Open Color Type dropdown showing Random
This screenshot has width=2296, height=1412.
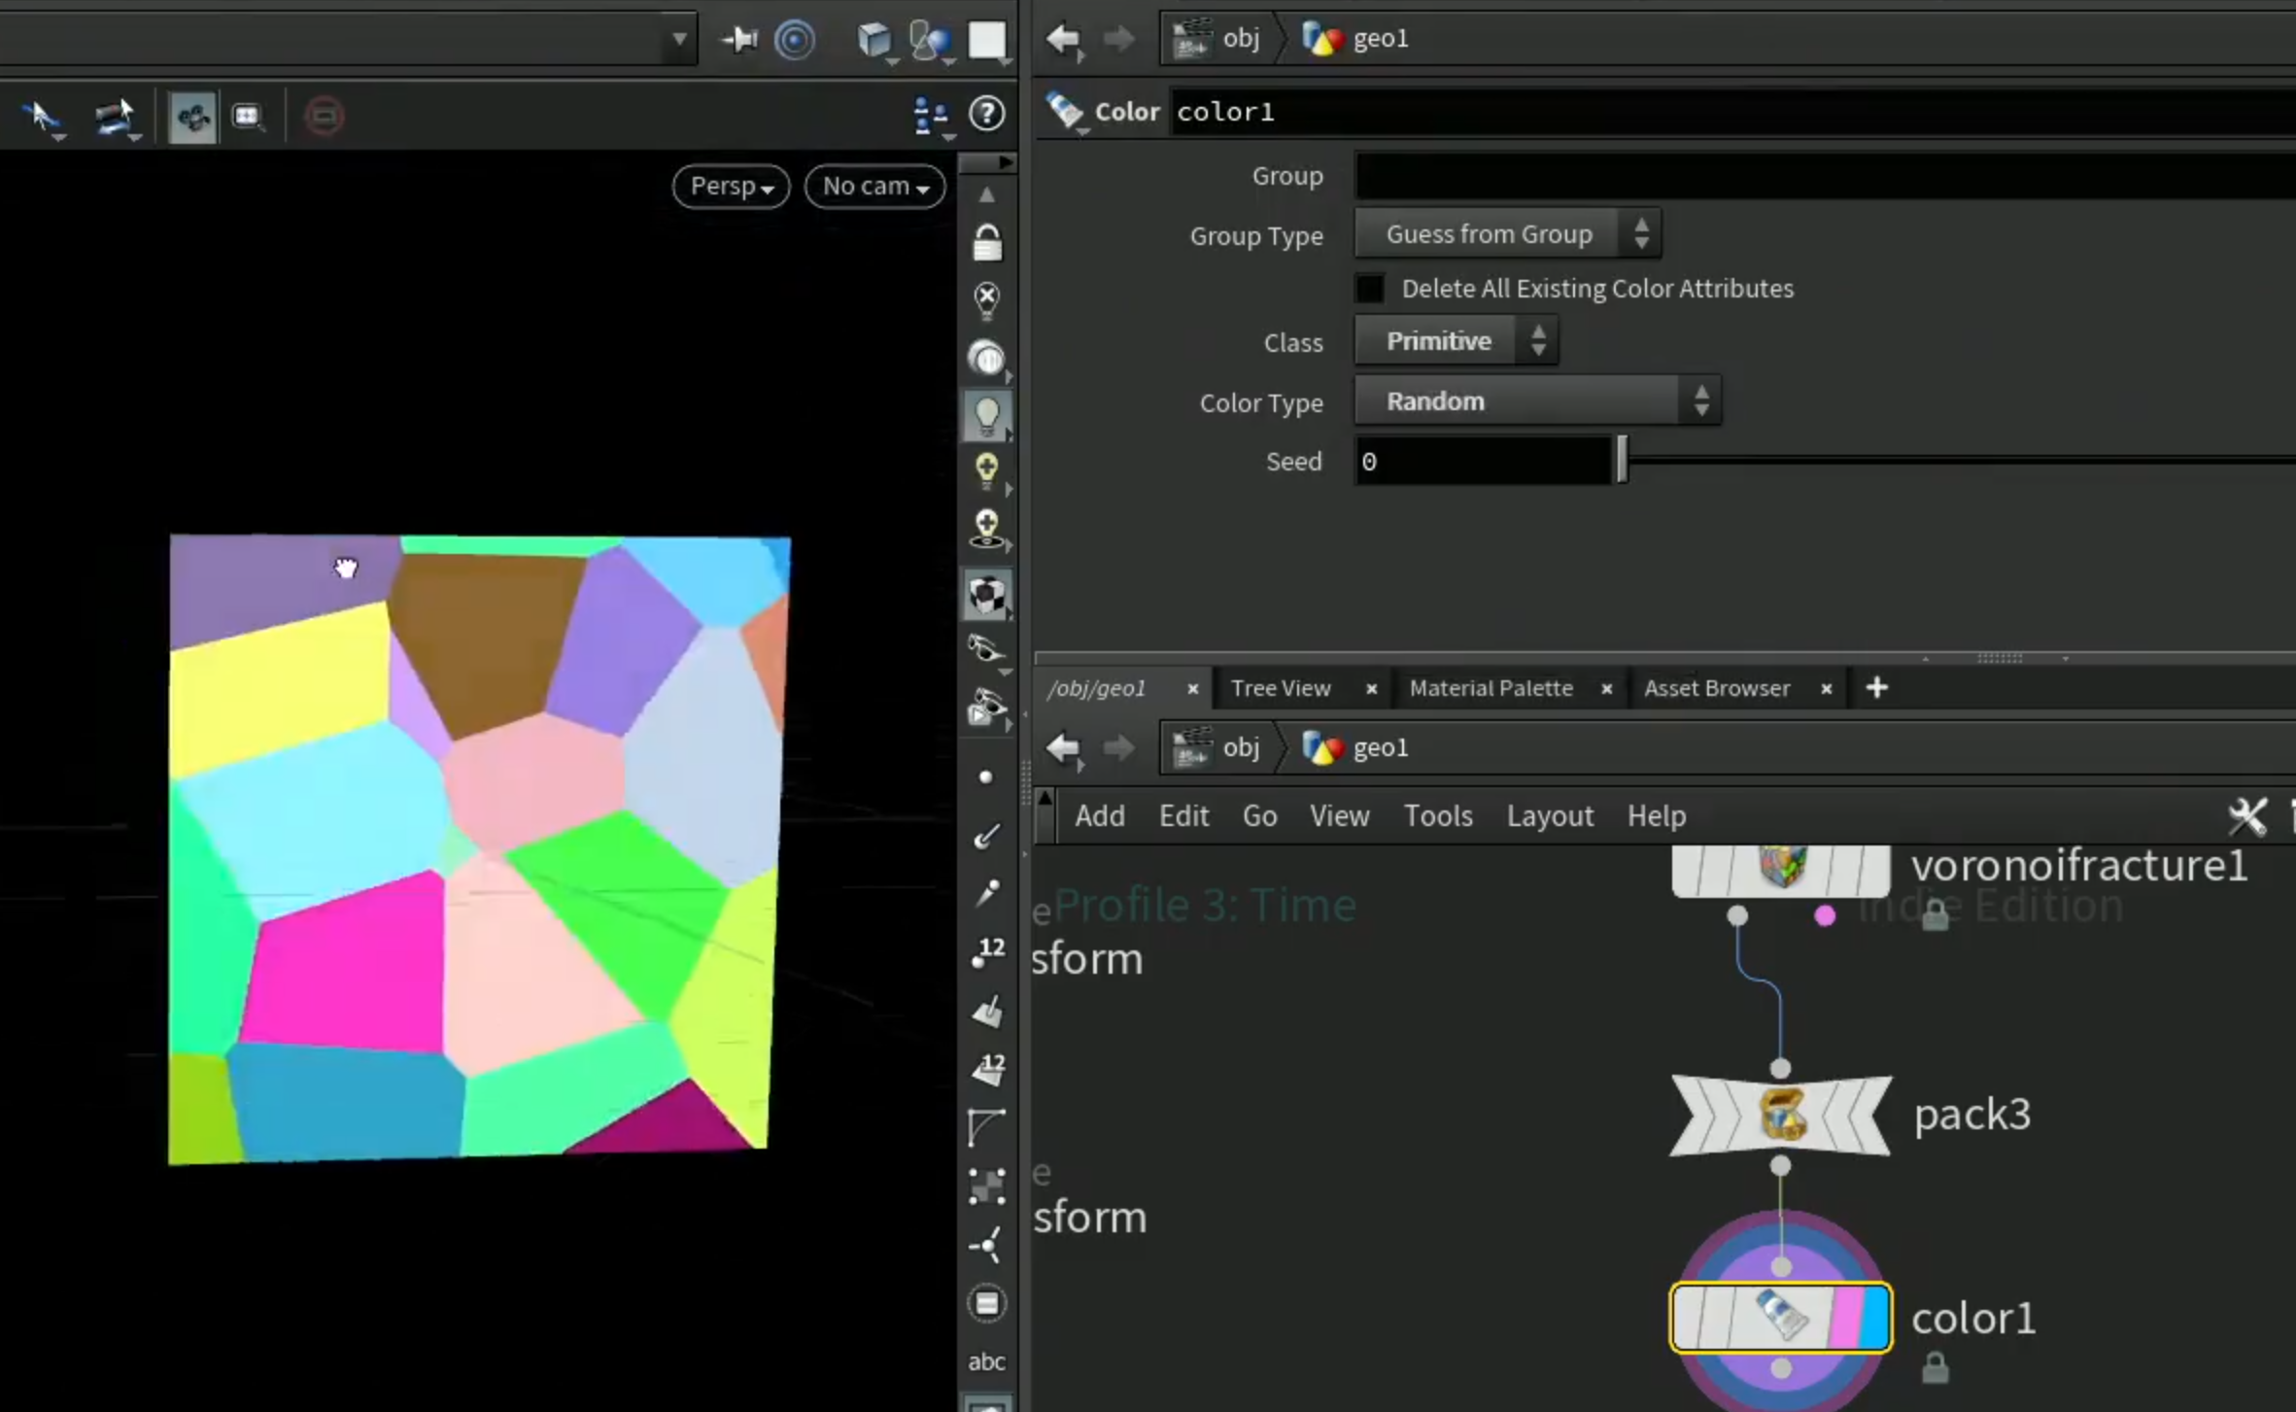click(1537, 401)
